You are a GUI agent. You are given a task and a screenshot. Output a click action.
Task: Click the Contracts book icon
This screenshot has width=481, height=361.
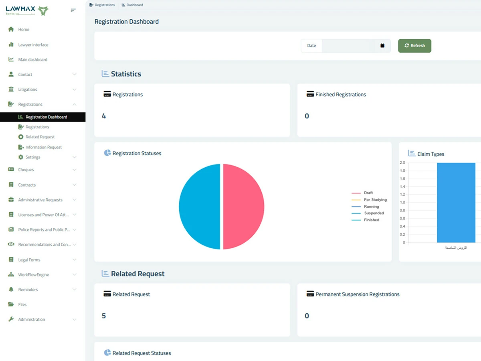(x=11, y=185)
